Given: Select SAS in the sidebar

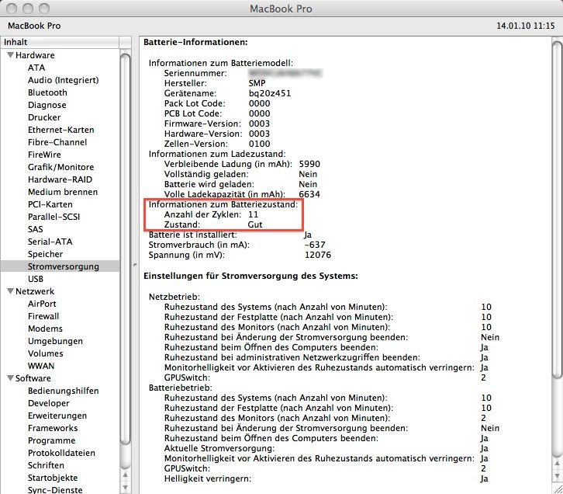Looking at the screenshot, I should coord(35,229).
